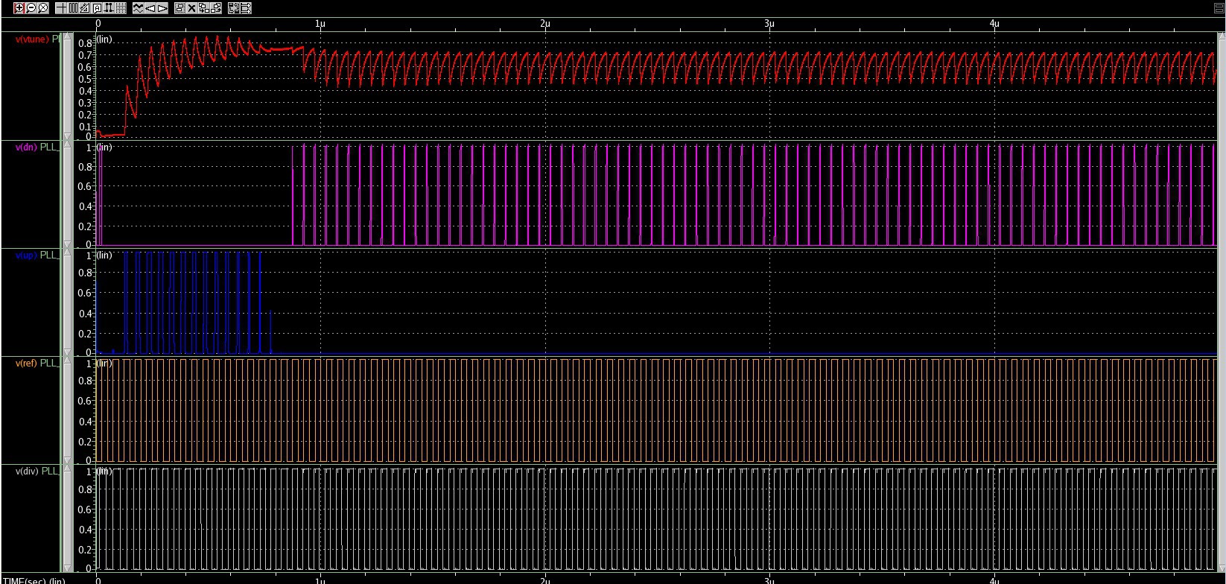Viewport: 1226px width, 584px height.
Task: Select the crosshair cursor tool
Action: (61, 8)
